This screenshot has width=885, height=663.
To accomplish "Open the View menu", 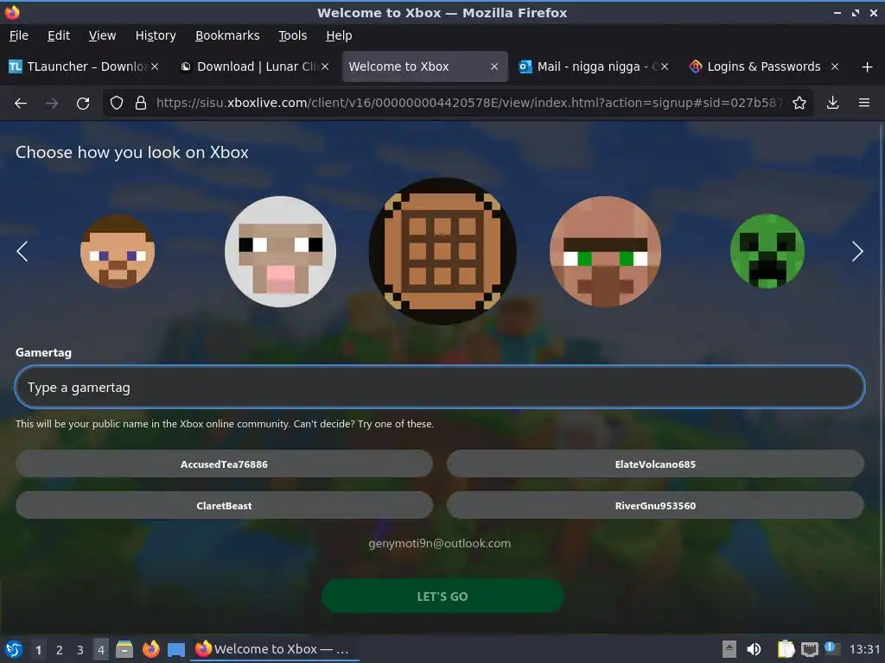I will pos(102,35).
